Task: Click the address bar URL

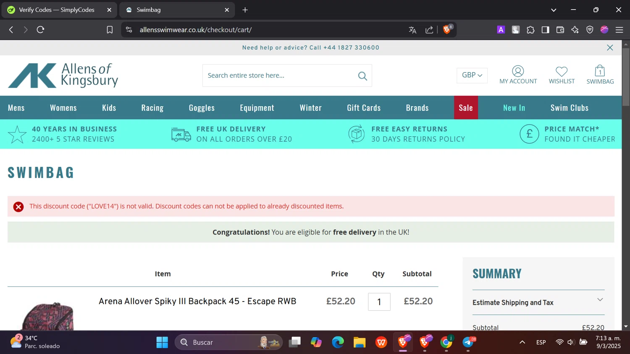Action: click(x=196, y=30)
